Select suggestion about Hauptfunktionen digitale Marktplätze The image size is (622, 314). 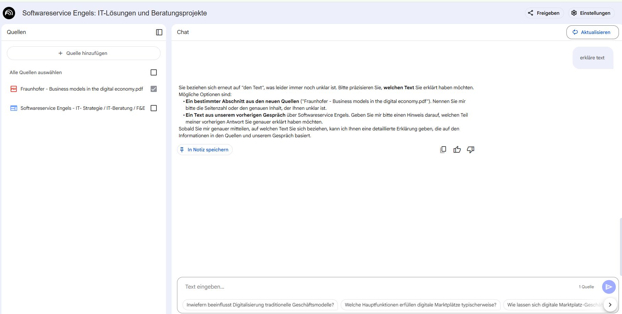pyautogui.click(x=421, y=305)
